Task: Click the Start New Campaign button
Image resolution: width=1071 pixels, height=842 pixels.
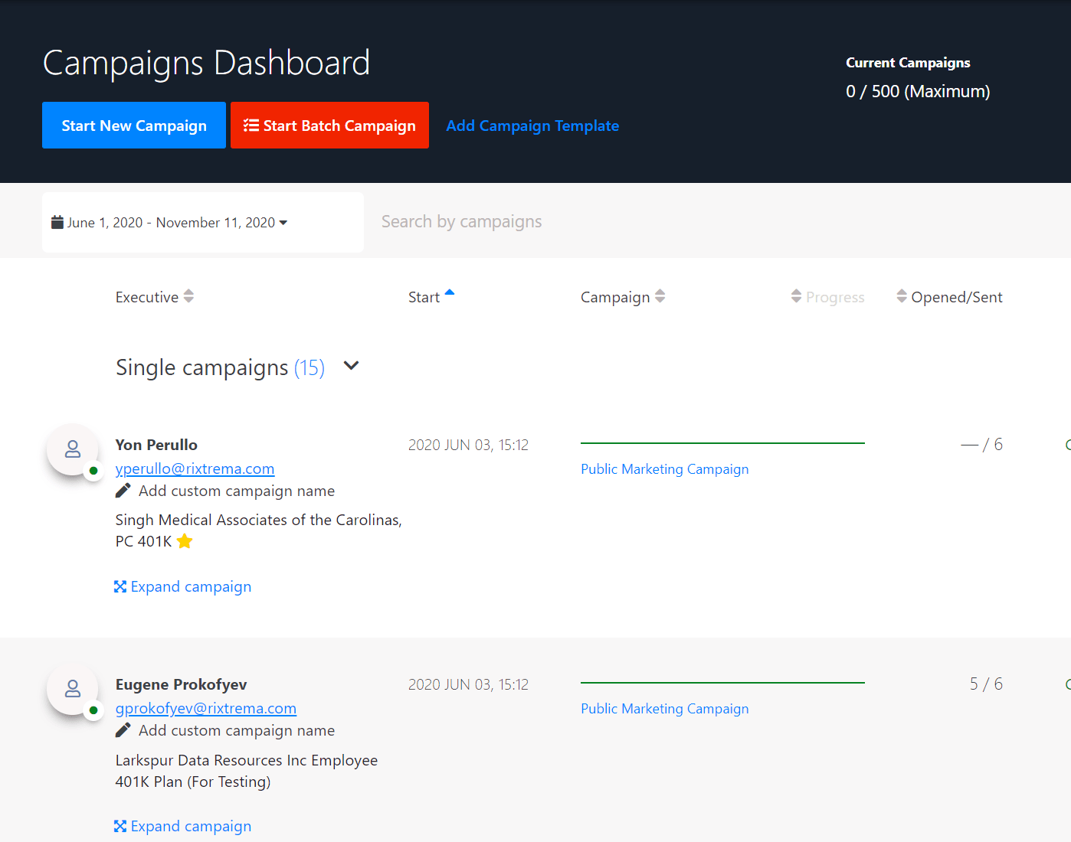Action: (134, 126)
